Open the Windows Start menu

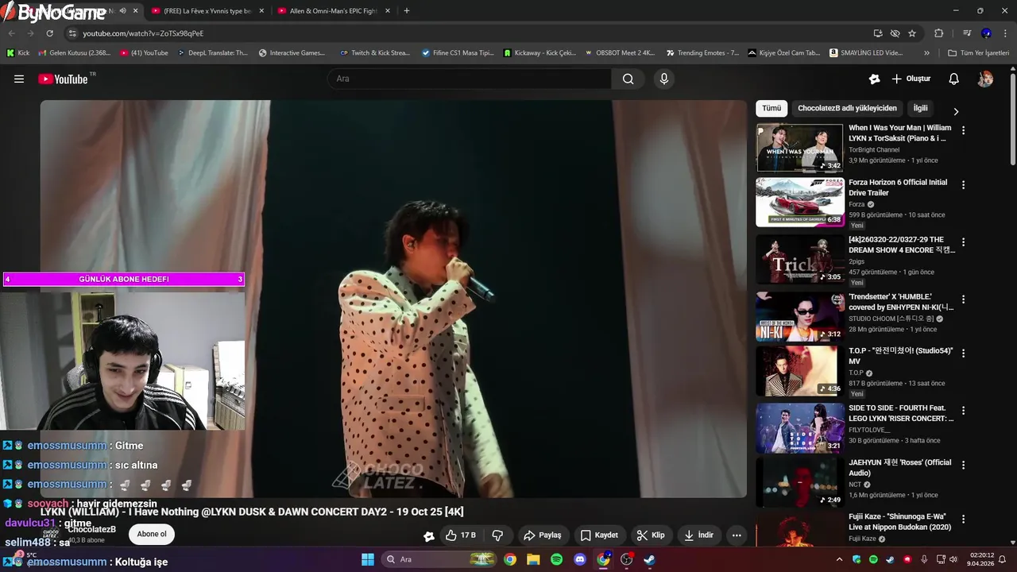pos(368,559)
